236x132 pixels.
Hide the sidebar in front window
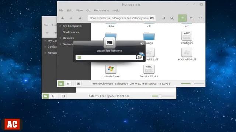[x=79, y=84]
